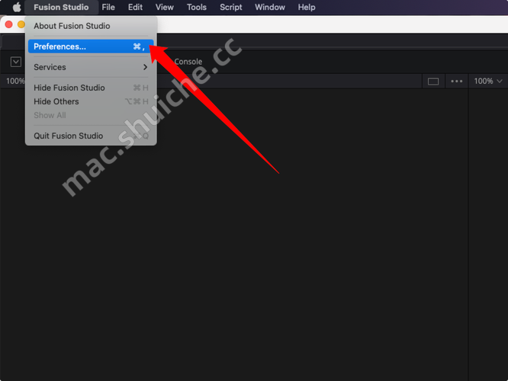Open the Help menu
The image size is (508, 381).
pyautogui.click(x=306, y=7)
